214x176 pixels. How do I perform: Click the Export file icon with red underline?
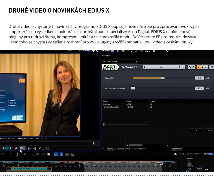pyautogui.click(x=49, y=154)
